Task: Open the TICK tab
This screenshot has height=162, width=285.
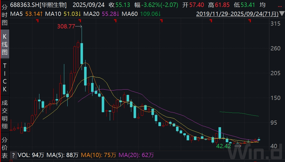Action: (4, 77)
